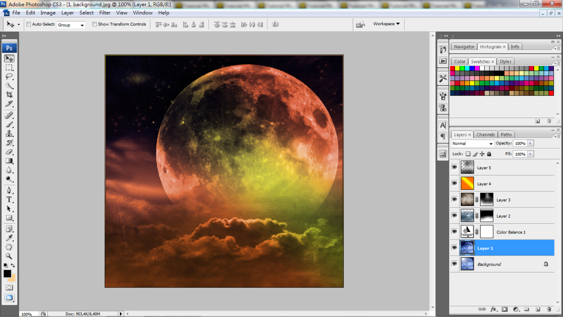This screenshot has width=563, height=317.
Task: Click the zoom percentage field in status bar
Action: pos(26,314)
